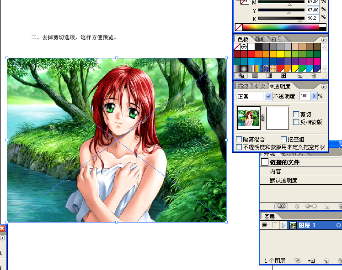Check 不透明度和蒙版用来定义挖空形状
Screen dimensions: 342x270
(x=239, y=147)
